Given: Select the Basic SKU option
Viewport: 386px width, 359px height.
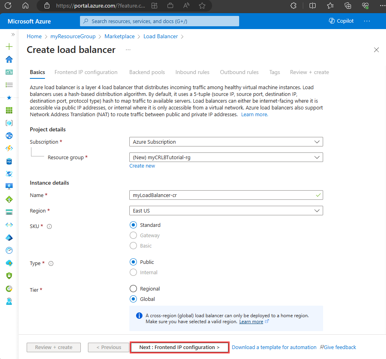Looking at the screenshot, I should [133, 246].
